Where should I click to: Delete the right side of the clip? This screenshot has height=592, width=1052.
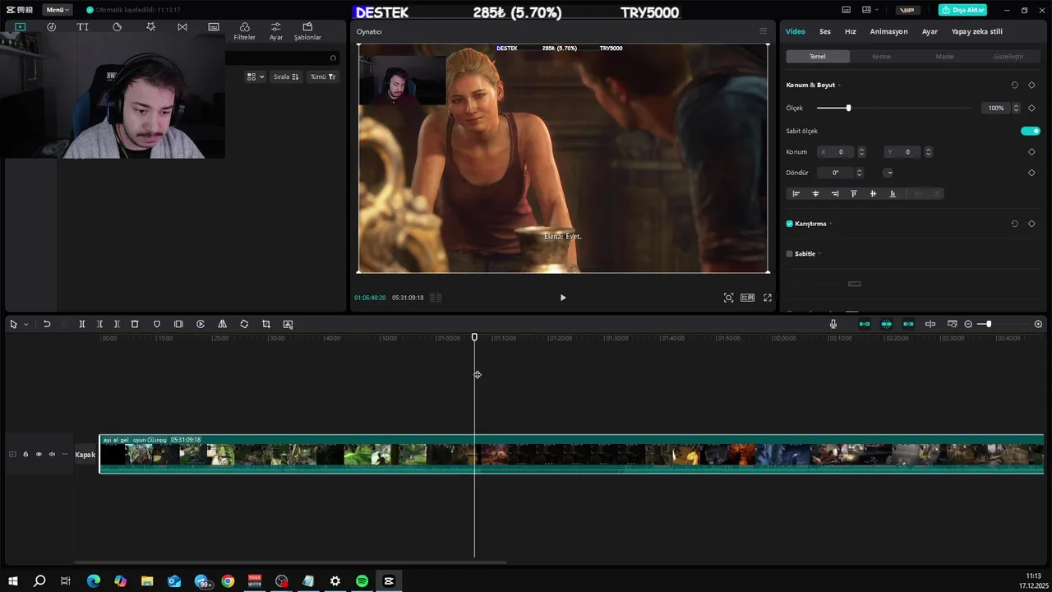[117, 324]
